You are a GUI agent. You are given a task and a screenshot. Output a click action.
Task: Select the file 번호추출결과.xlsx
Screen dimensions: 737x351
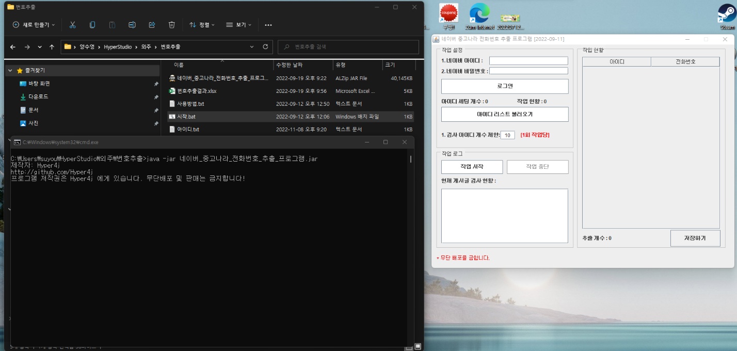(291, 91)
